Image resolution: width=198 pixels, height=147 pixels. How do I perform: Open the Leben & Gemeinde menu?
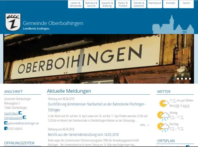pos(76,4)
